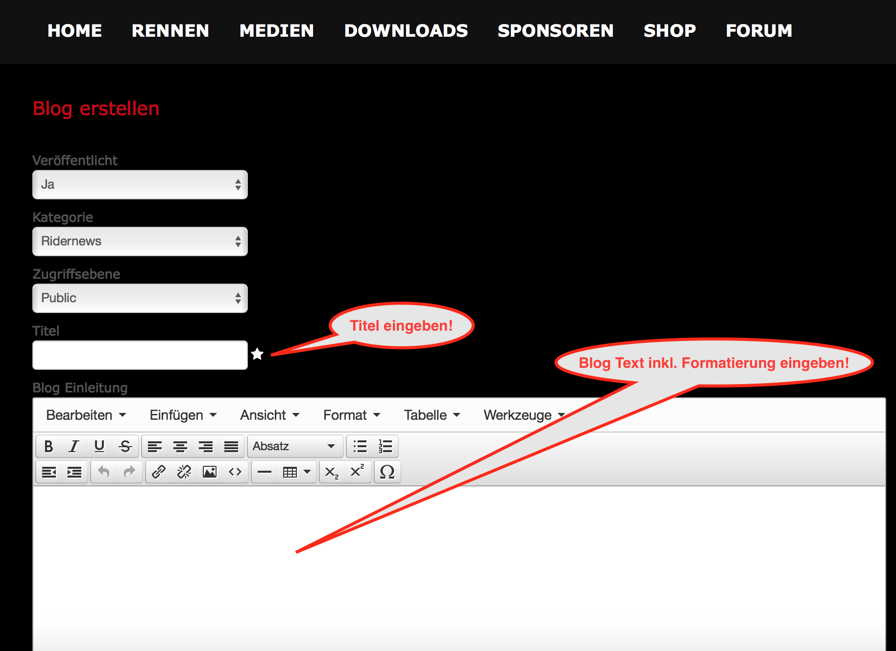Image resolution: width=896 pixels, height=651 pixels.
Task: Navigate to the FORUM link
Action: click(x=758, y=31)
